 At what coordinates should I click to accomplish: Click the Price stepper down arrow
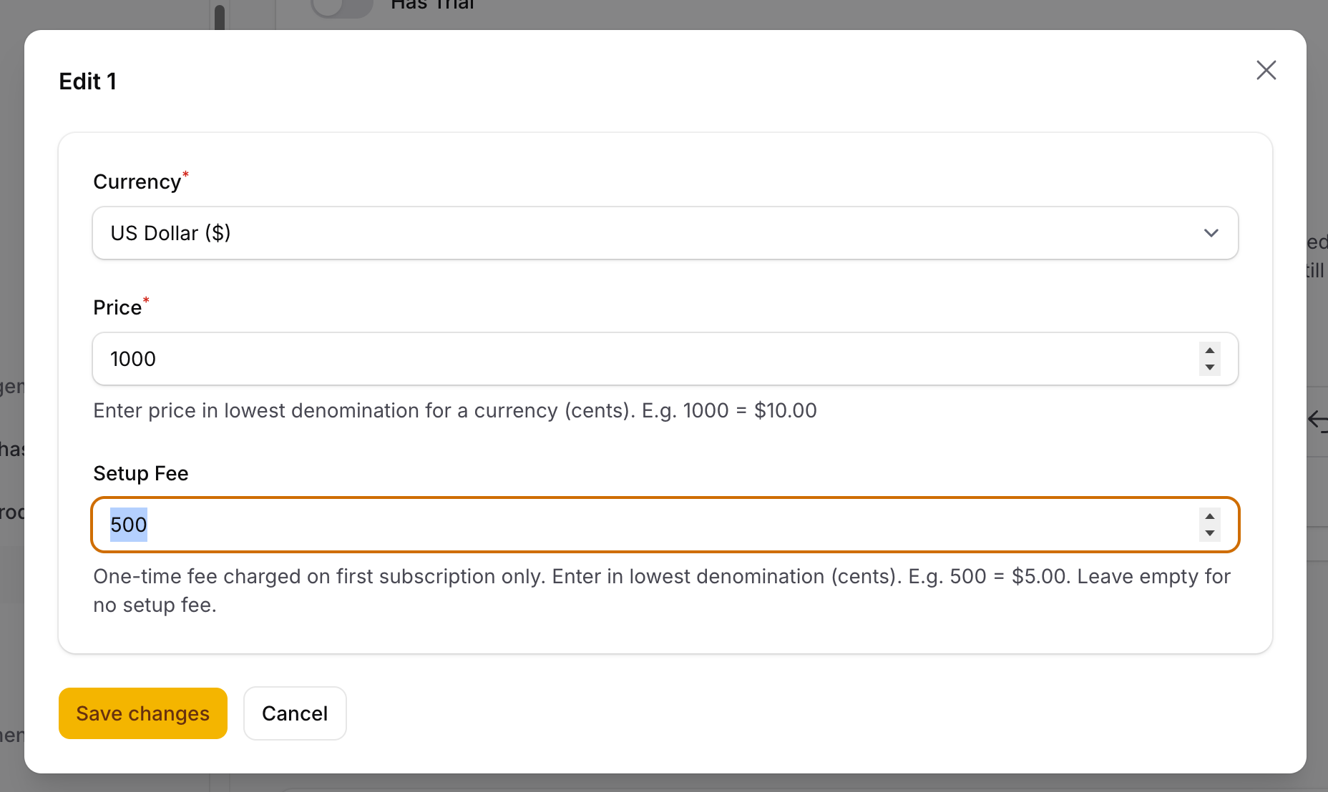click(x=1209, y=367)
